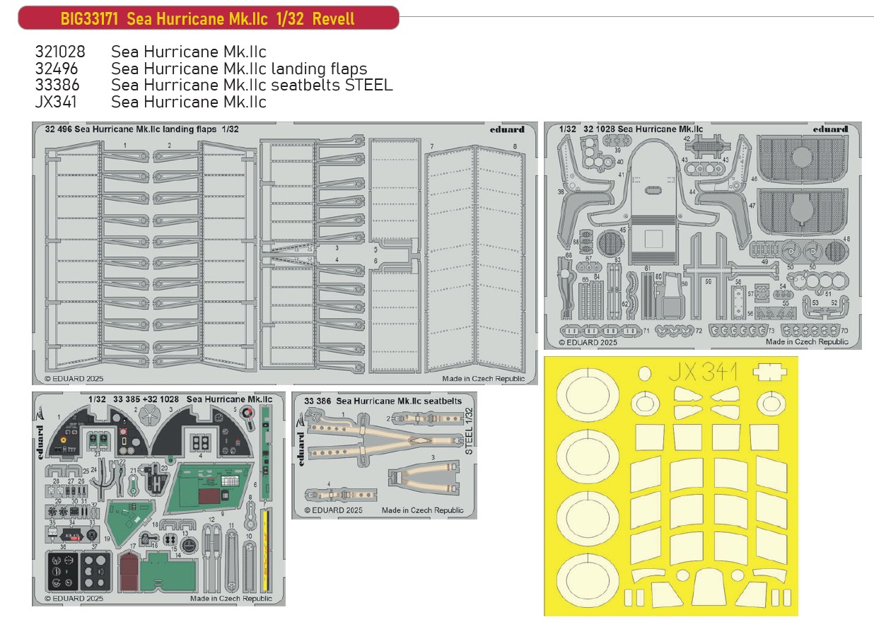Open the 33 386 seatbelts fret image
874x629 pixels.
point(384,455)
